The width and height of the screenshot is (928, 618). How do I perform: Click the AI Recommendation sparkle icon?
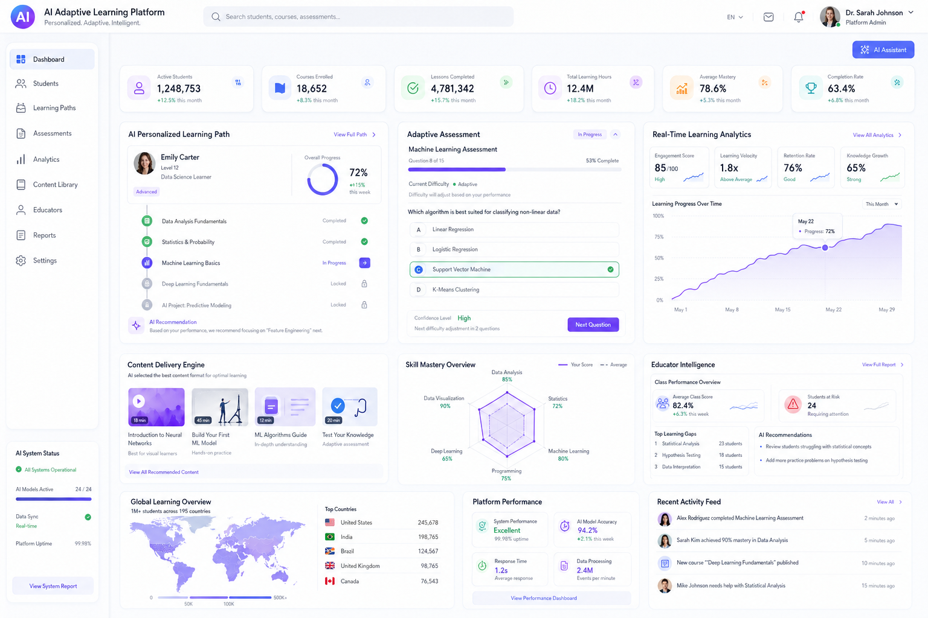coord(137,325)
